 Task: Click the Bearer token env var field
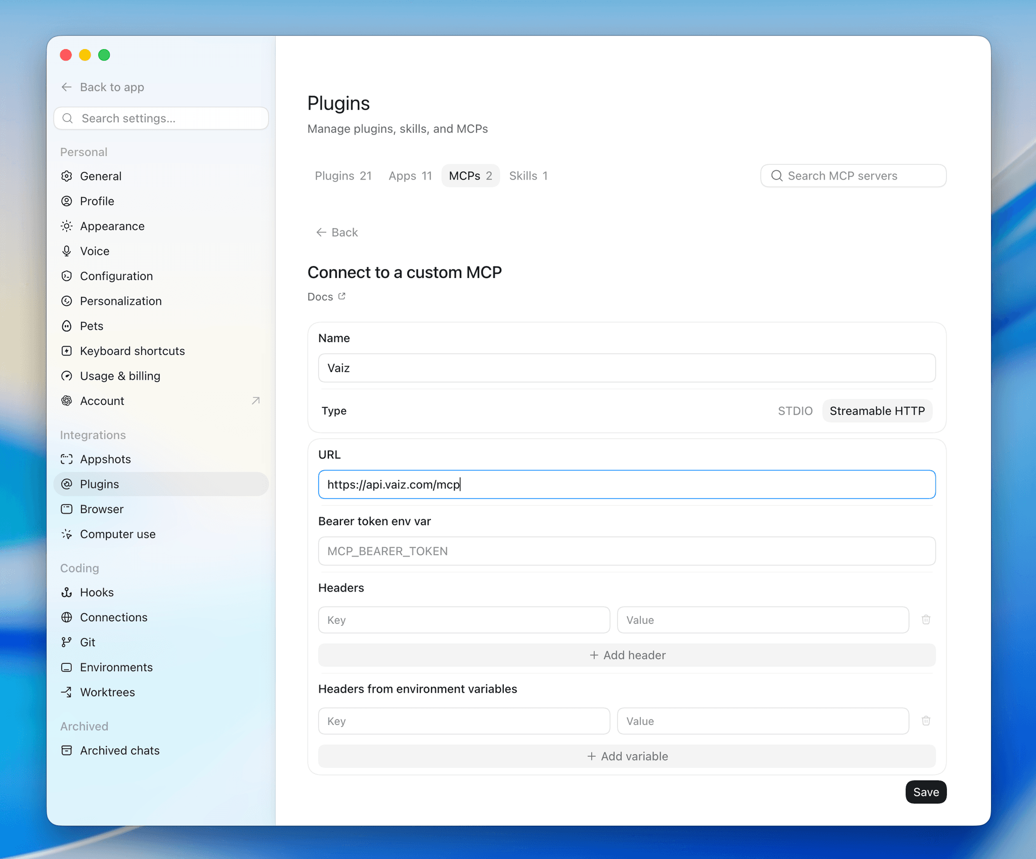click(x=627, y=551)
